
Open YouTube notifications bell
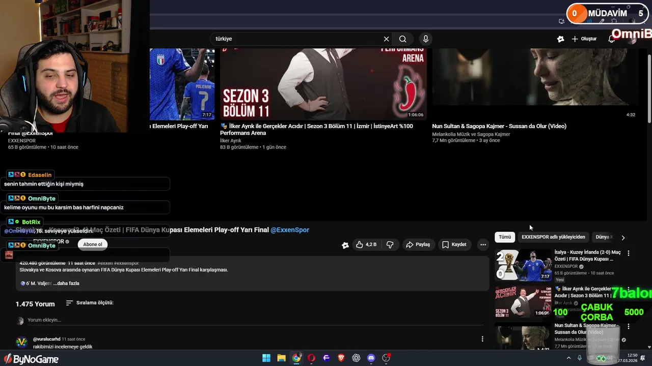point(611,39)
